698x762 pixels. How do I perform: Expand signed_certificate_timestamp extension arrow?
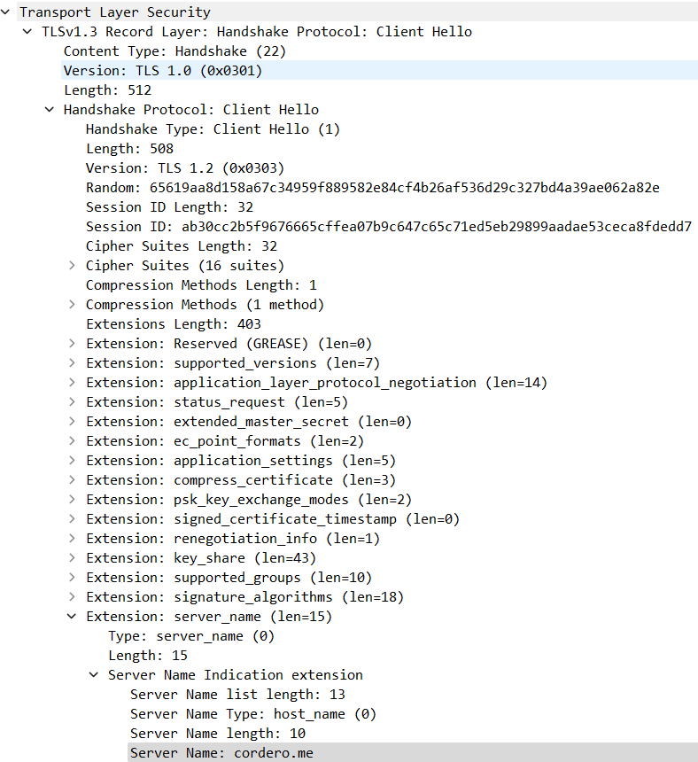72,518
